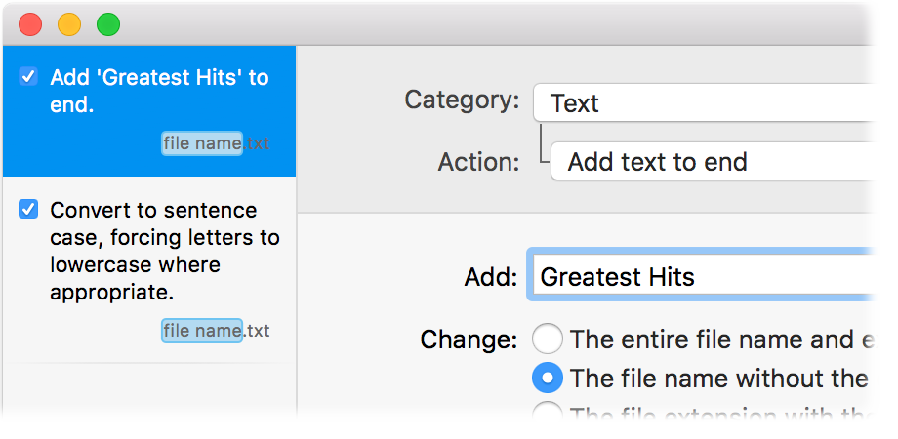Click the '.txt' extension preview under sentence case
Image resolution: width=898 pixels, height=439 pixels.
pos(258,331)
